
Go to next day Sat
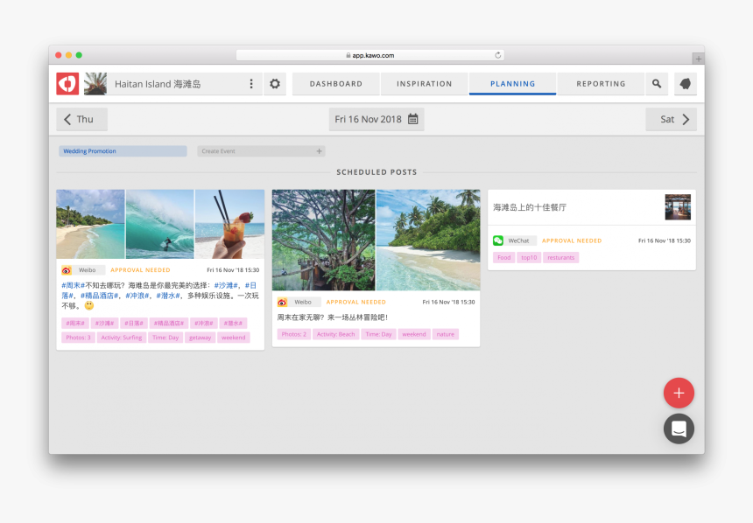pos(672,120)
